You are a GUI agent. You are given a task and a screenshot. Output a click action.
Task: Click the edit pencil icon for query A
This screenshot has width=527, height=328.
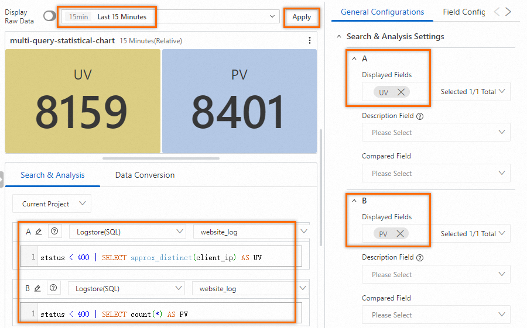[39, 232]
